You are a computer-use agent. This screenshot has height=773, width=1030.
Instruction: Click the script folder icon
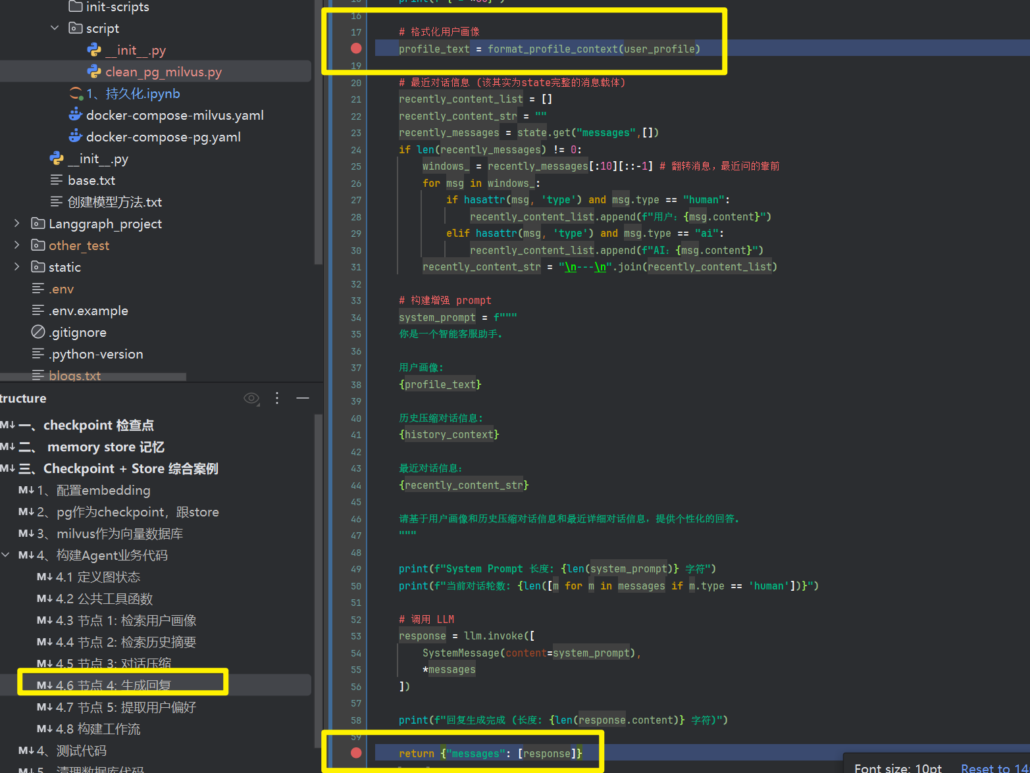(76, 28)
